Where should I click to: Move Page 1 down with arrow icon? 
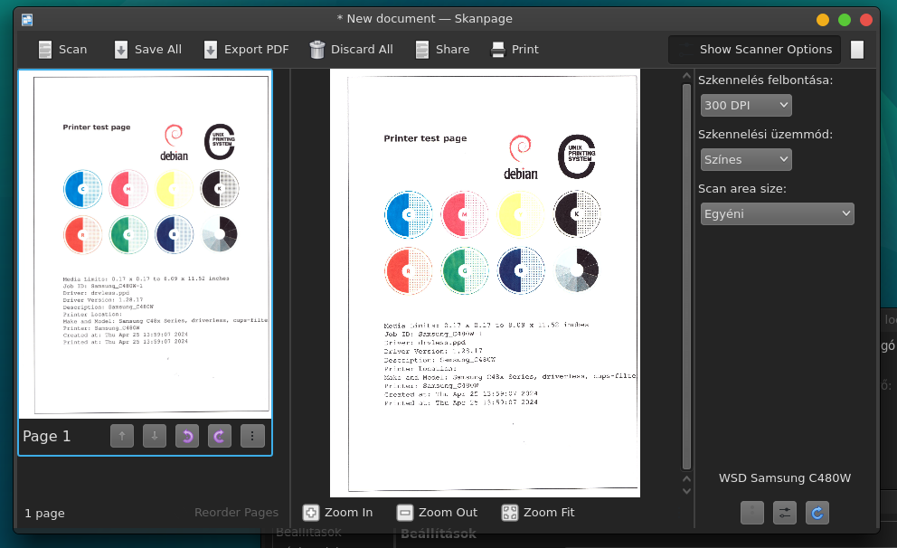(155, 436)
